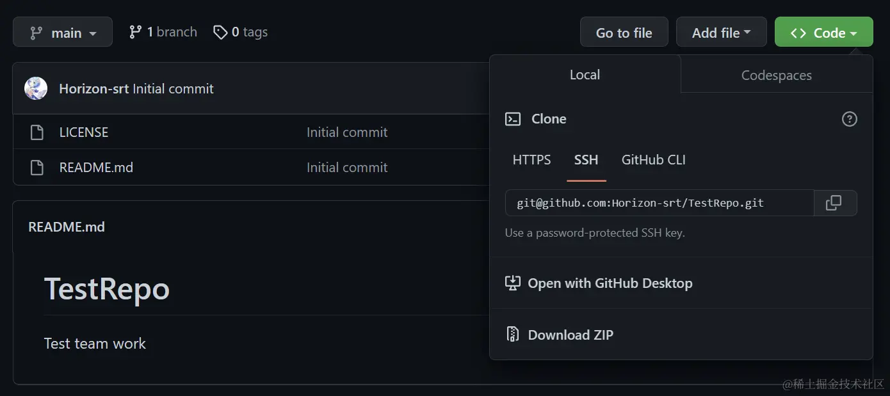Open the LICENSE file link
This screenshot has width=890, height=396.
(x=84, y=132)
